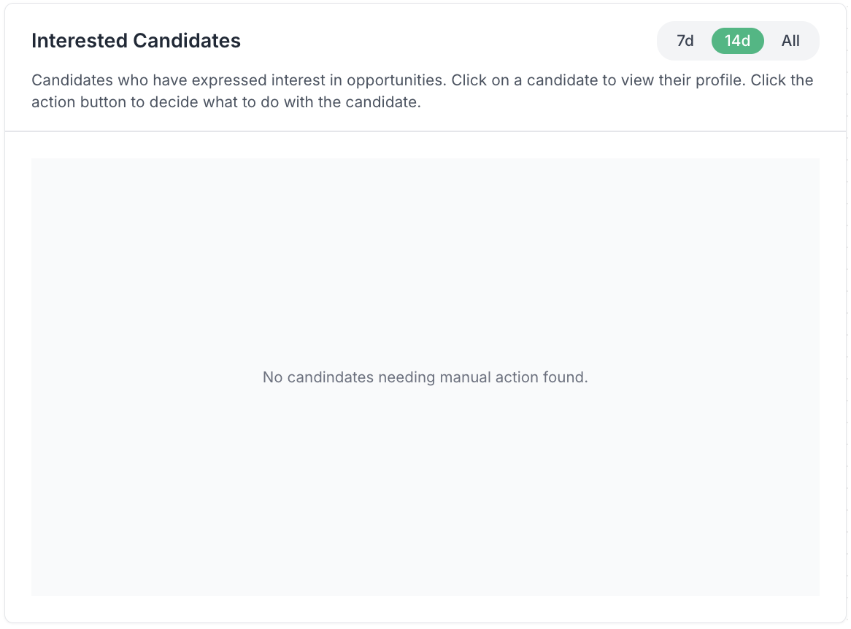This screenshot has width=851, height=629.
Task: Select the 7d time range filter
Action: [x=685, y=41]
